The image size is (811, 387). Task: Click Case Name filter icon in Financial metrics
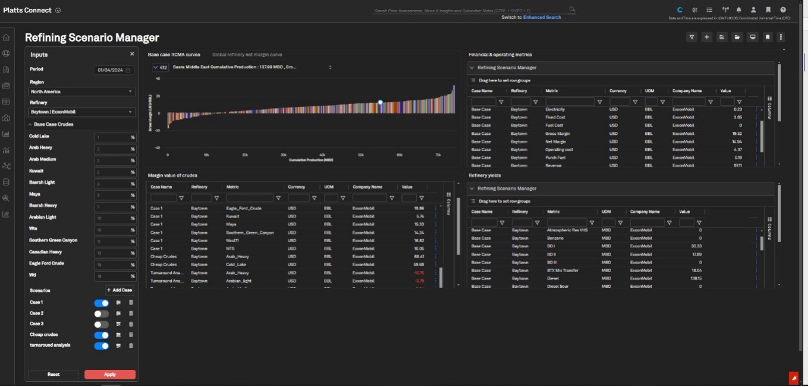point(502,102)
